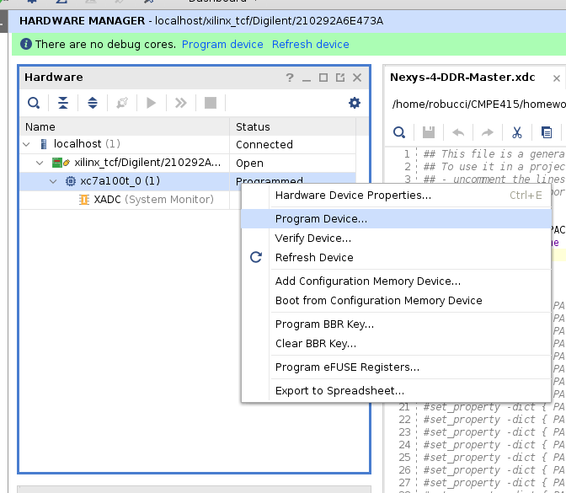This screenshot has width=566, height=493.
Task: Click the auto-connect target icon in Hardware toolbar
Action: (122, 103)
